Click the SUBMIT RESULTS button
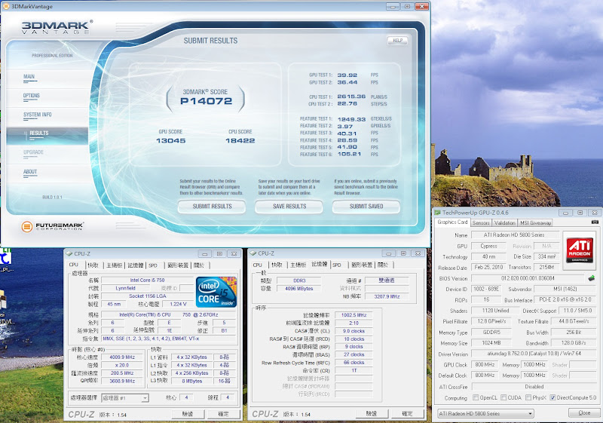Viewport: 603px width, 423px height. [x=212, y=207]
